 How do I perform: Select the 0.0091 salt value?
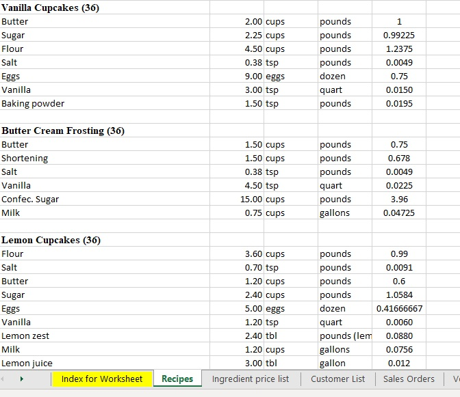pos(399,267)
